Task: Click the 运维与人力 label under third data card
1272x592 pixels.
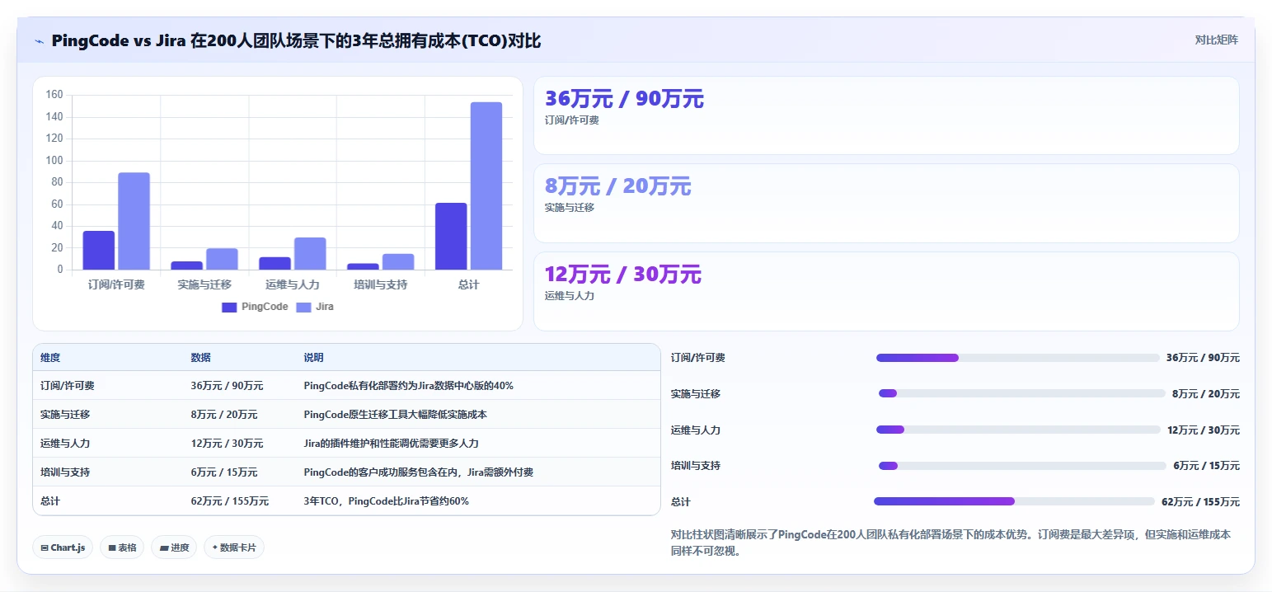Action: [570, 296]
